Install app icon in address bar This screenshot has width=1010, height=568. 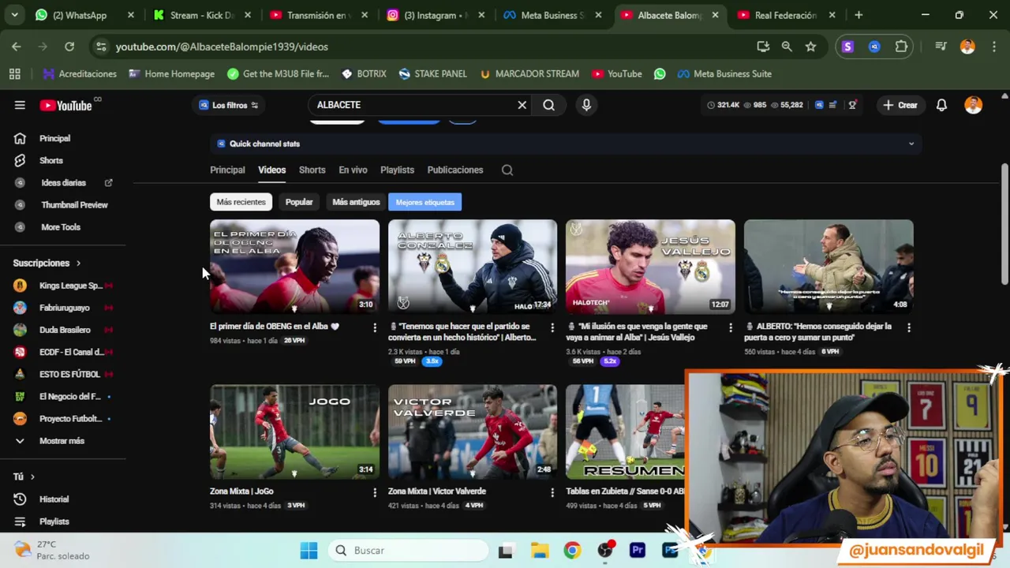[763, 47]
